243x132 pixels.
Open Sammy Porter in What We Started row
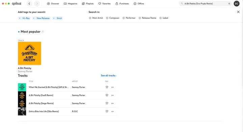(79, 87)
